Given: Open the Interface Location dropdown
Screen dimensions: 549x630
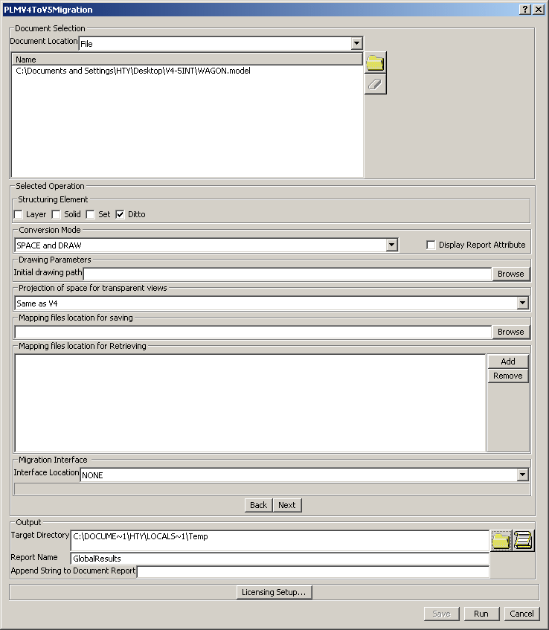Looking at the screenshot, I should tap(522, 475).
